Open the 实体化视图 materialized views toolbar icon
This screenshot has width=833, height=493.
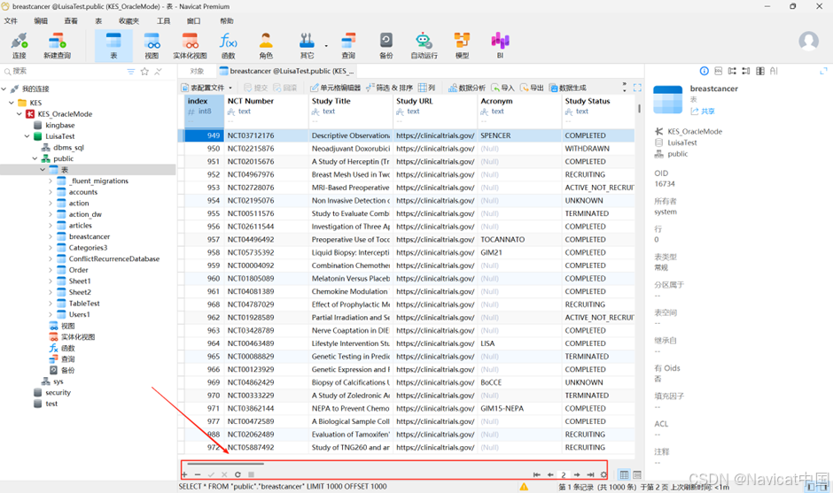click(191, 46)
